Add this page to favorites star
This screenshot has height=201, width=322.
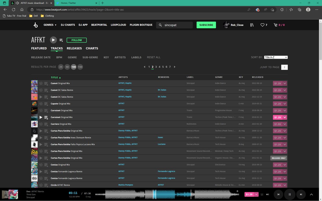pos(272,9)
